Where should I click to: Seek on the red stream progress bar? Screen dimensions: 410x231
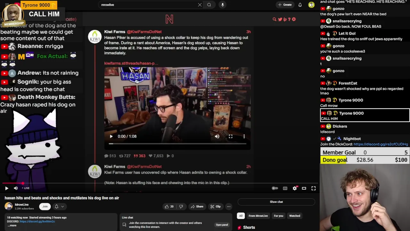160,183
